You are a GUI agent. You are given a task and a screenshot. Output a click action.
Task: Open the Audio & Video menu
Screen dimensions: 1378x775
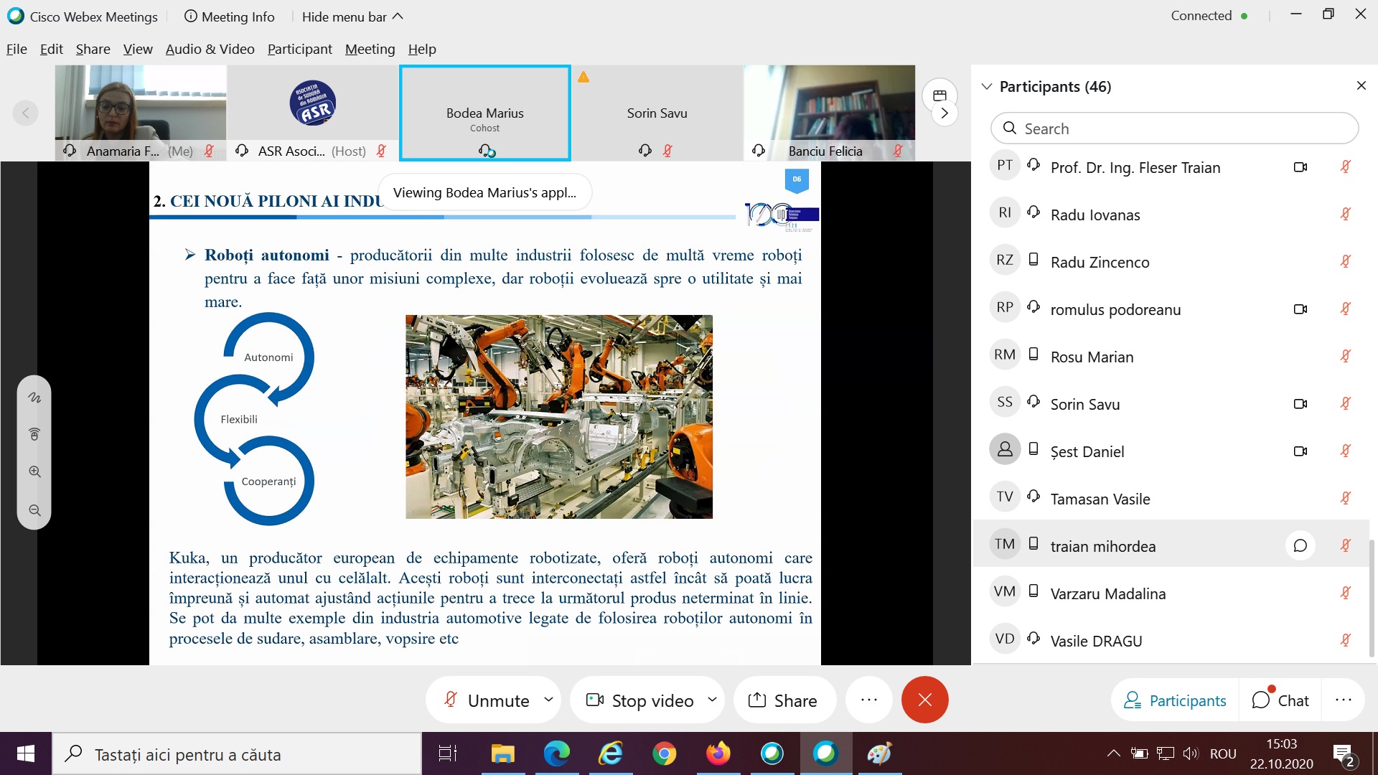click(x=210, y=49)
